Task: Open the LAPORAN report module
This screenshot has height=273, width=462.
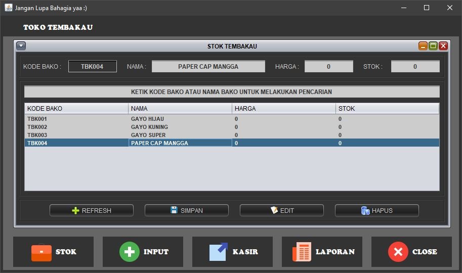Action: pyautogui.click(x=322, y=252)
